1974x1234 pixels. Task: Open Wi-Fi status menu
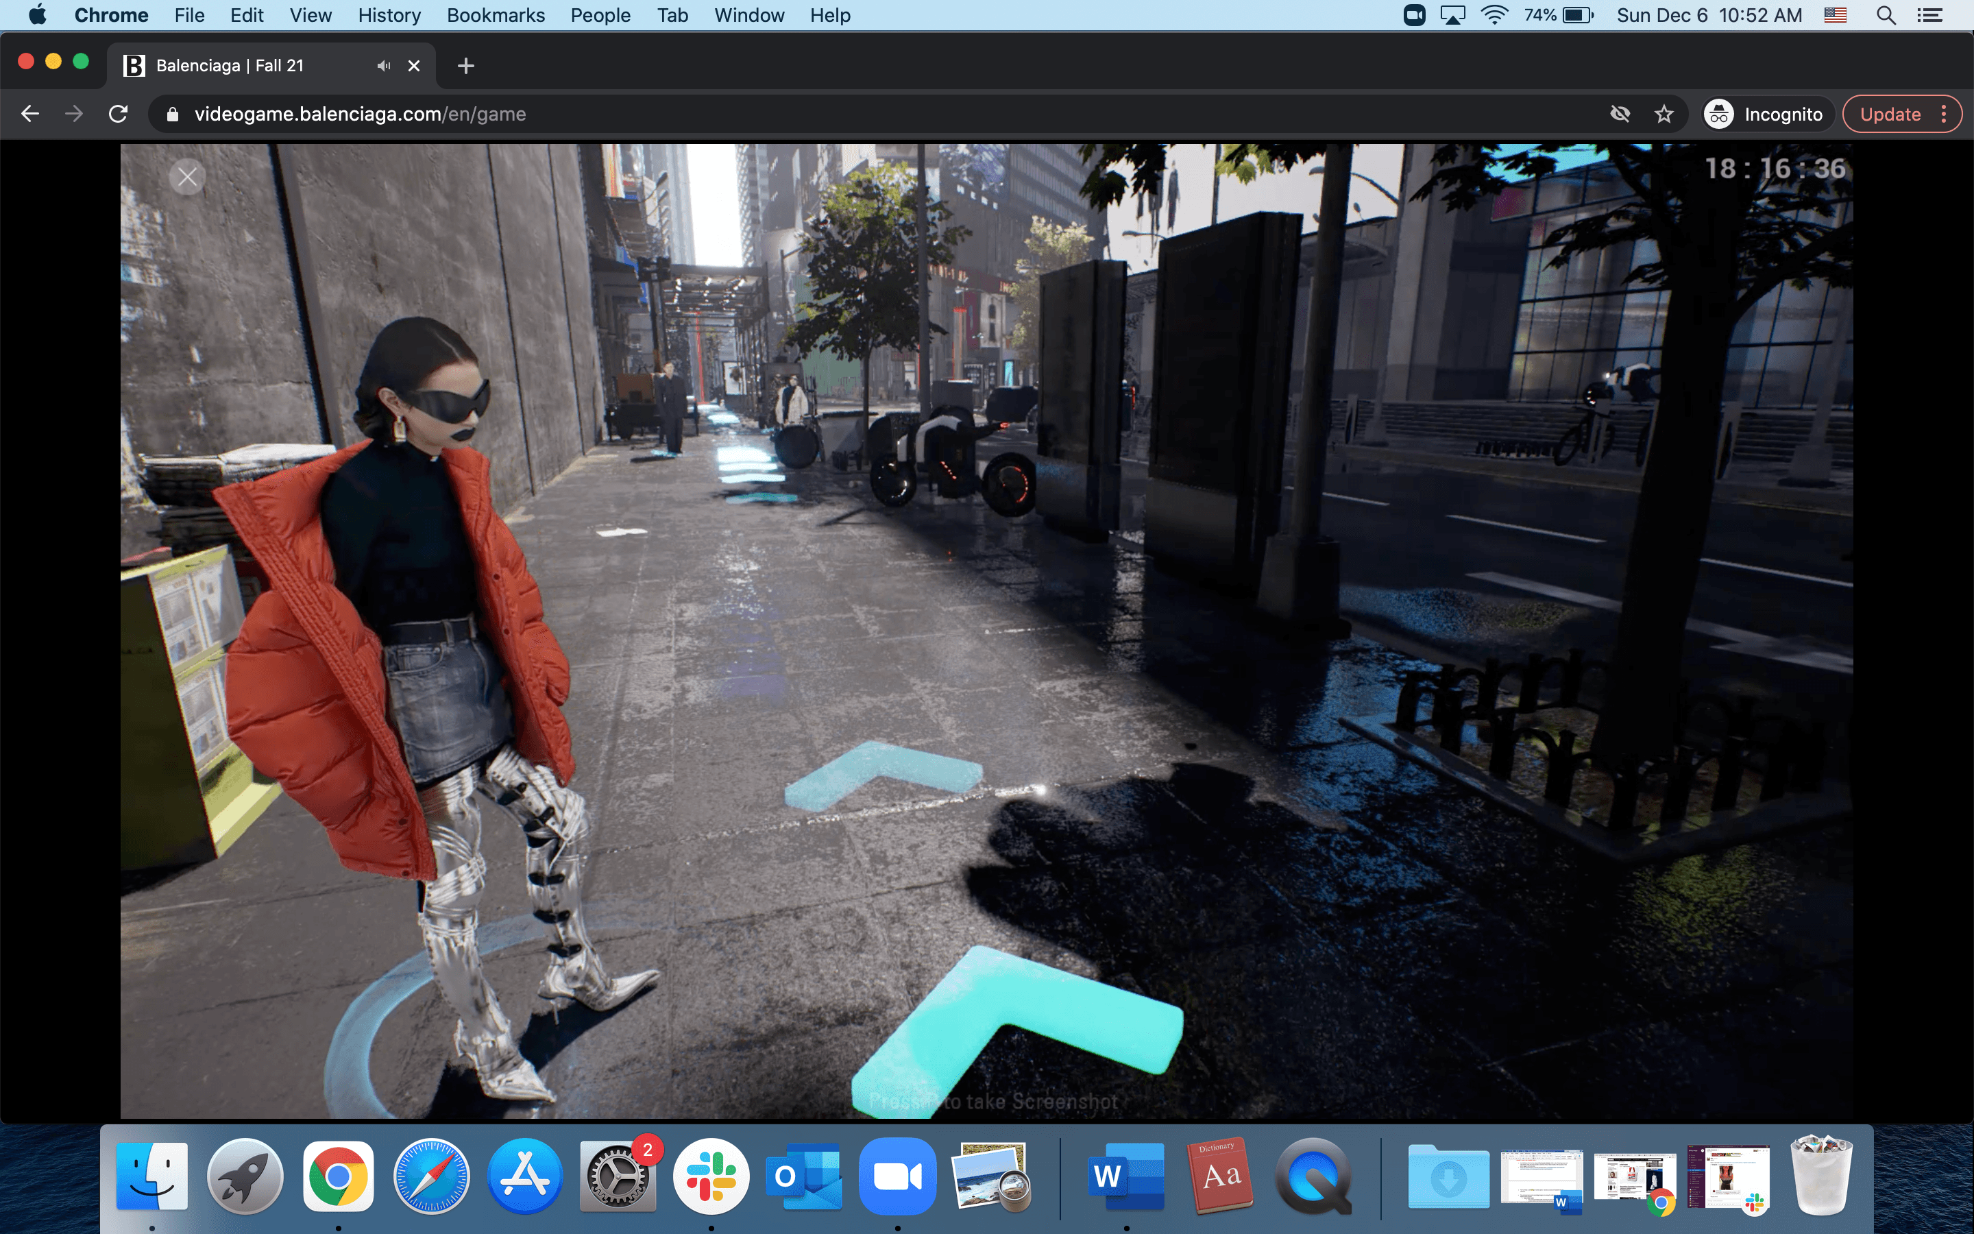[x=1494, y=16]
